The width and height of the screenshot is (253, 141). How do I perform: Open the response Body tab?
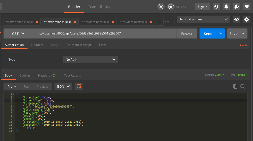tap(8, 76)
